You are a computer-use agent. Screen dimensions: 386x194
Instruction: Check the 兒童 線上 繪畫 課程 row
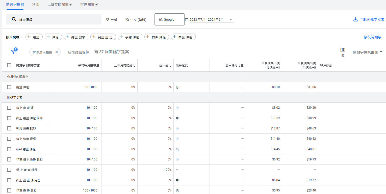pos(9,159)
